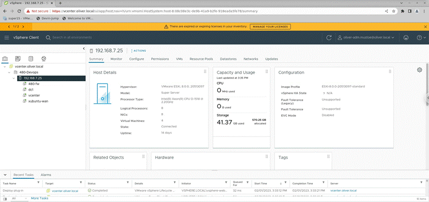Collapse the Recent Tasks bottom panel
429x202 pixels.
5,175
